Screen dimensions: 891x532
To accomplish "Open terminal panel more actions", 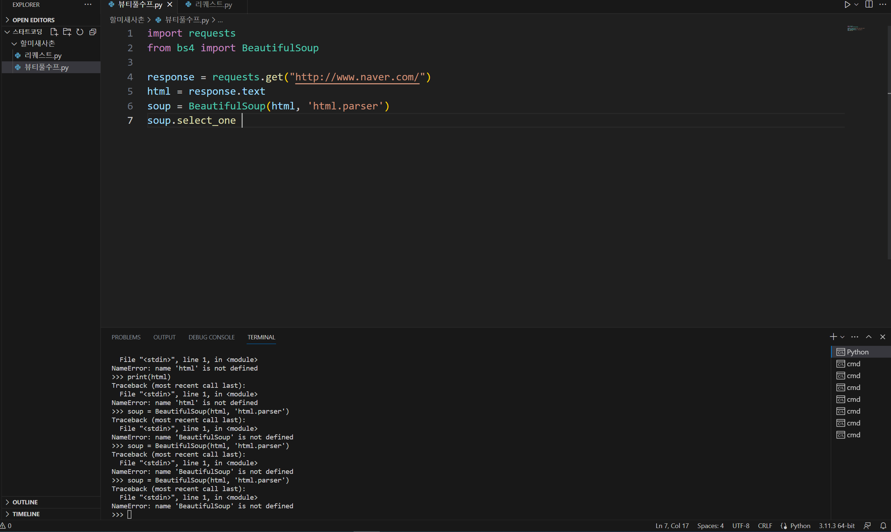I will point(855,337).
